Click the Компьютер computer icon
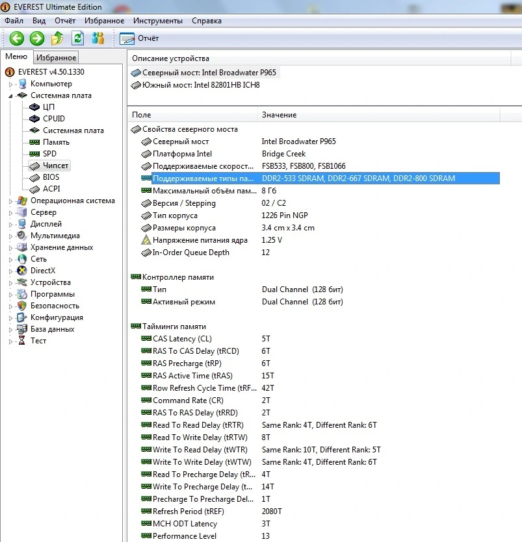The image size is (522, 542). 22,84
